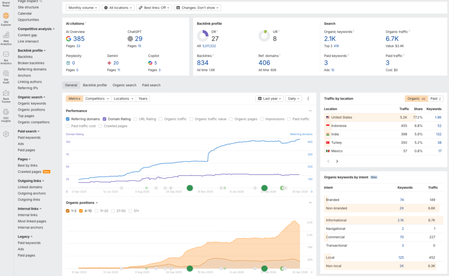This screenshot has width=449, height=276.
Task: Open the All locations dropdown
Action: pyautogui.click(x=118, y=8)
